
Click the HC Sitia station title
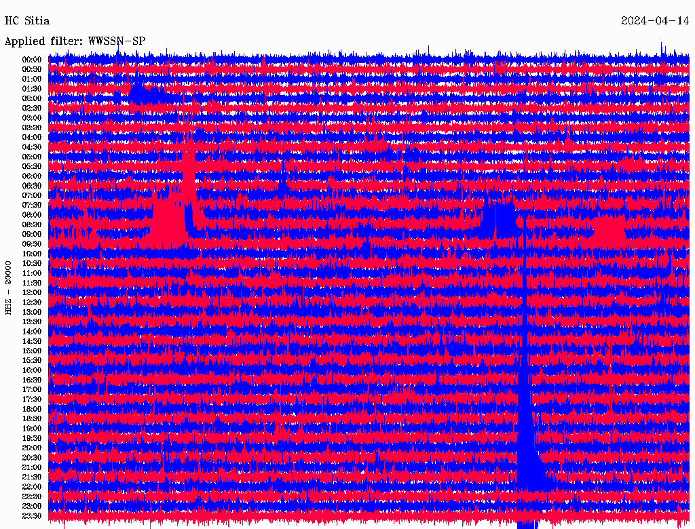coord(27,21)
